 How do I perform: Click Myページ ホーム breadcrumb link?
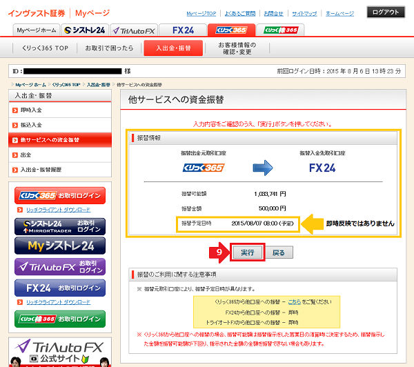pos(30,85)
